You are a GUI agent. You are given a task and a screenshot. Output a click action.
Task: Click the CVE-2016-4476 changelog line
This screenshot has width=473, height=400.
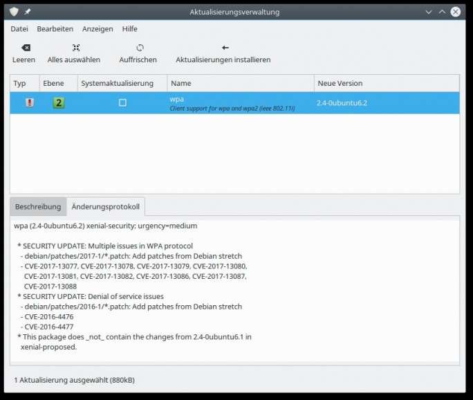point(47,317)
